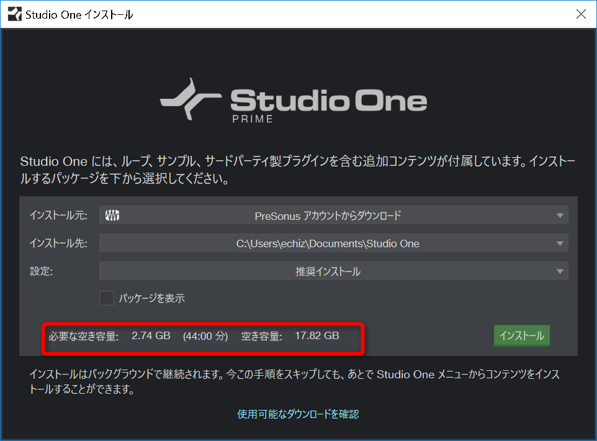Click the green インストール button
The image size is (597, 441).
[521, 335]
